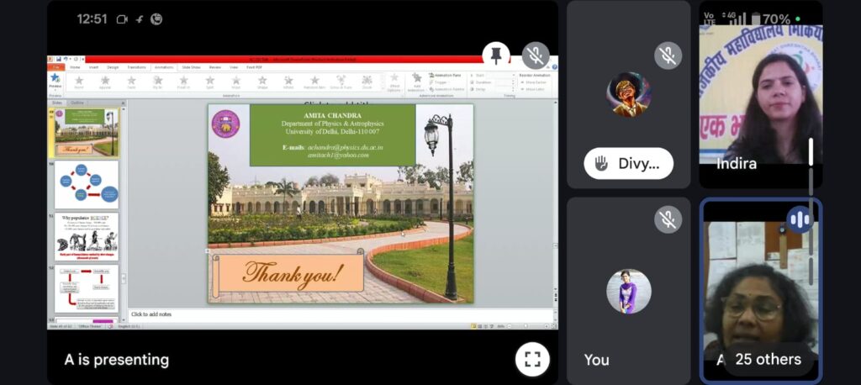The height and width of the screenshot is (385, 861).
Task: Expand the Effect Options dropdown
Action: pos(394,82)
